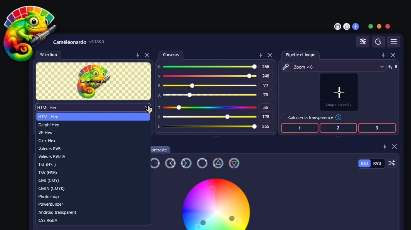The width and height of the screenshot is (411, 230).
Task: Click the R red channel slider
Action: click(x=210, y=67)
